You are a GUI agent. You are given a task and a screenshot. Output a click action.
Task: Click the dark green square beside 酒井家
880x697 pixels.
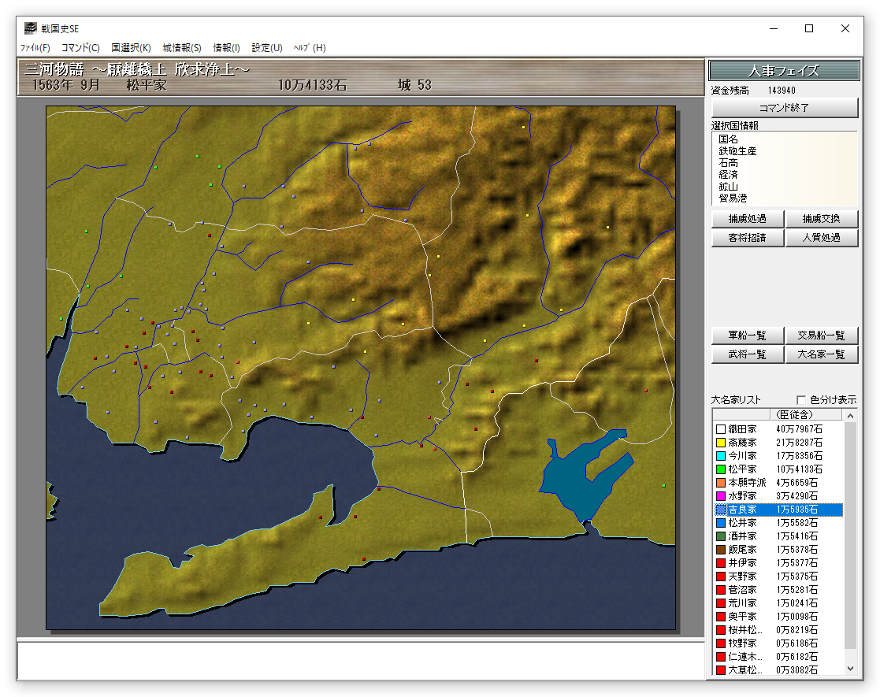point(720,536)
